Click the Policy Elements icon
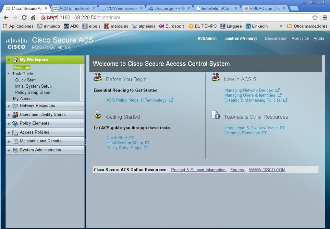330x229 pixels. (x=15, y=124)
